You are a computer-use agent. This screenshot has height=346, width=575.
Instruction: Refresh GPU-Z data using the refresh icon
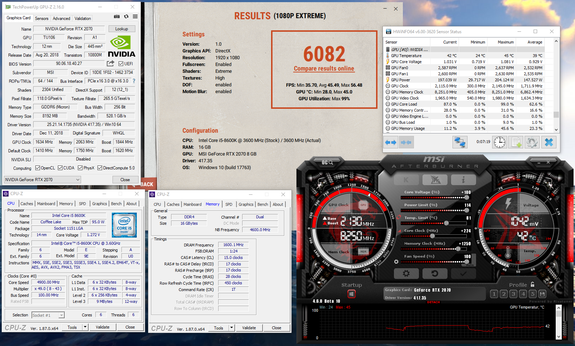tap(126, 16)
